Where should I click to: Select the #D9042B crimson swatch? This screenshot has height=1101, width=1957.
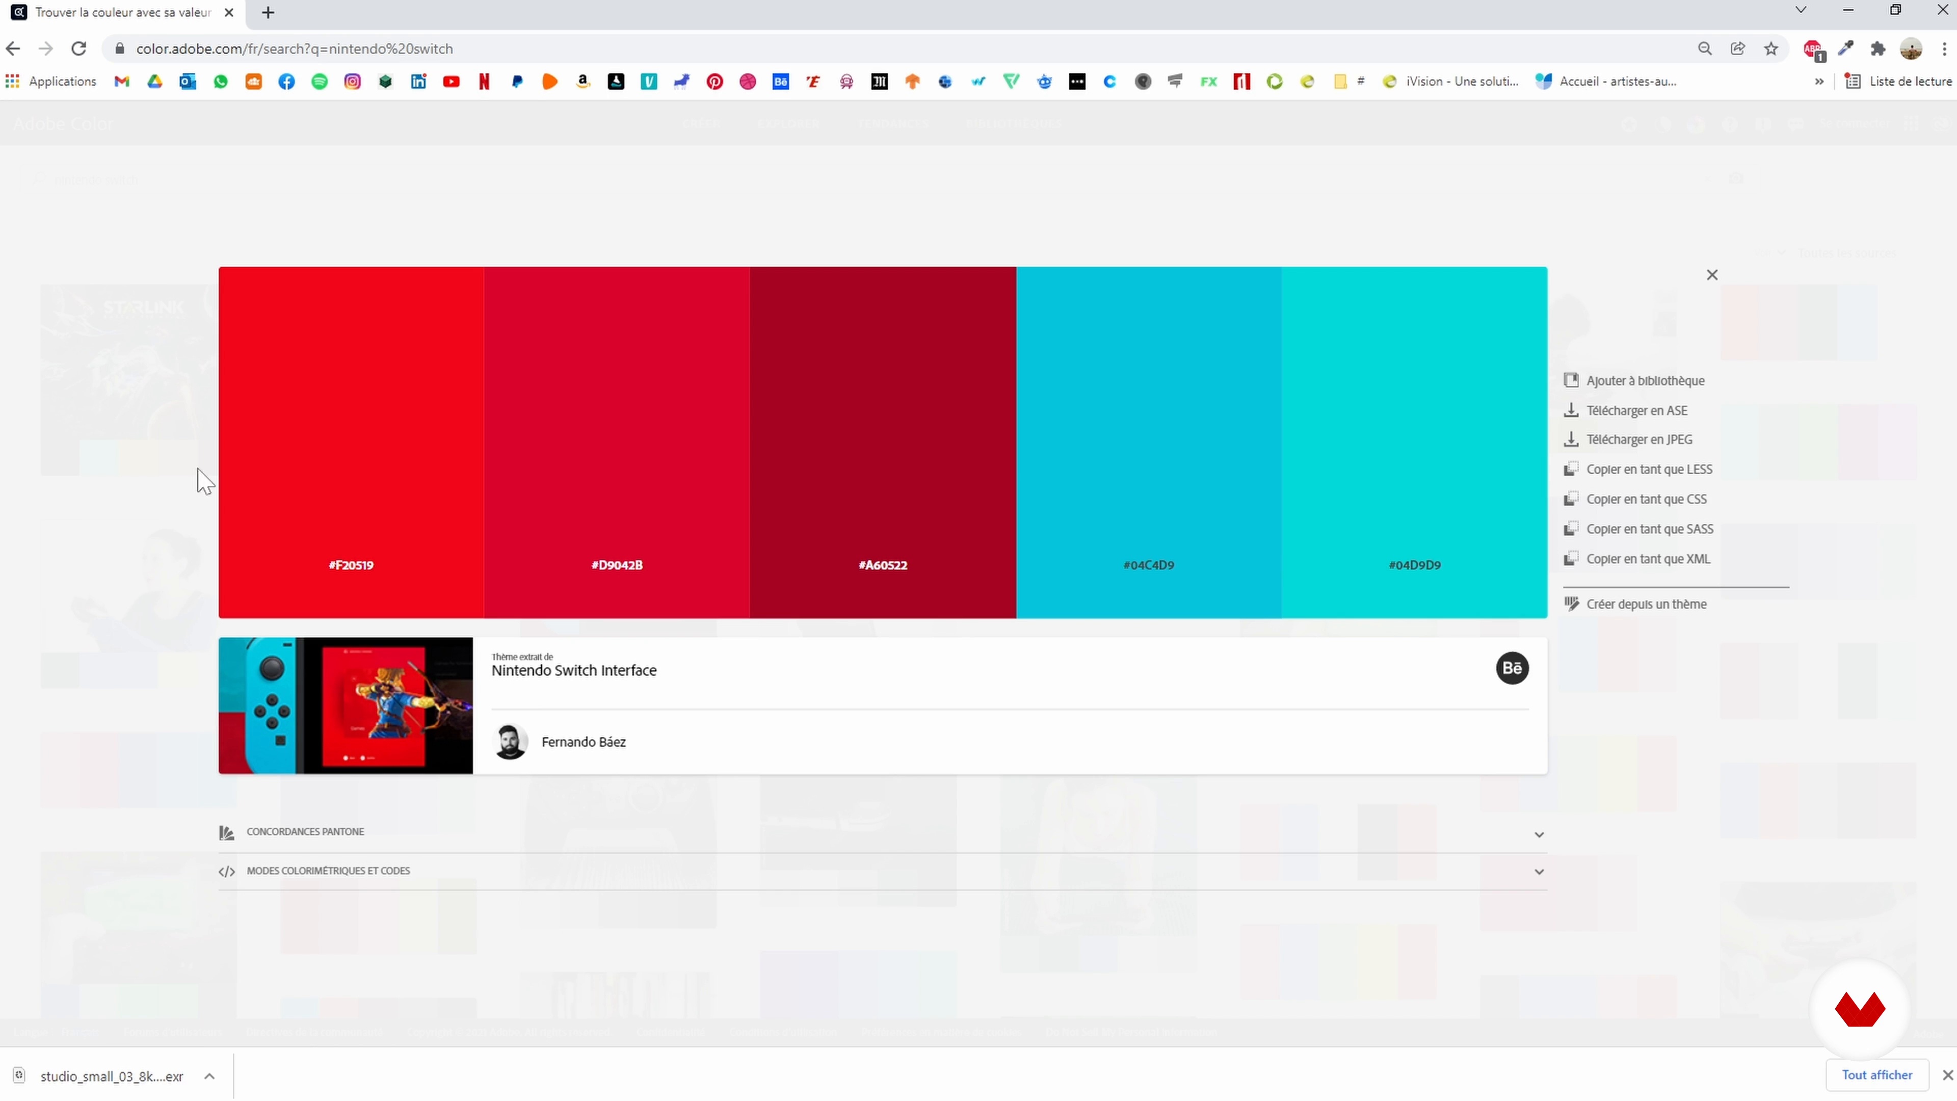(617, 442)
